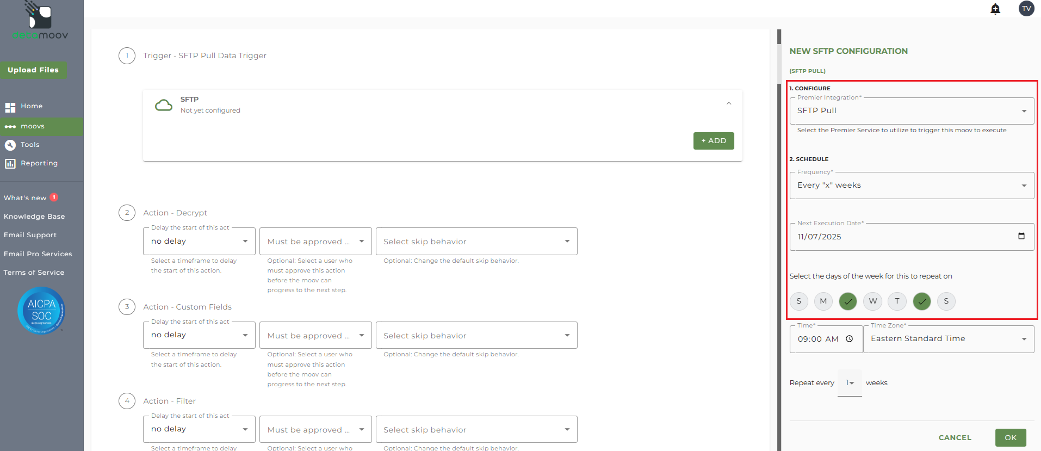Click Email Support link

pyautogui.click(x=30, y=235)
